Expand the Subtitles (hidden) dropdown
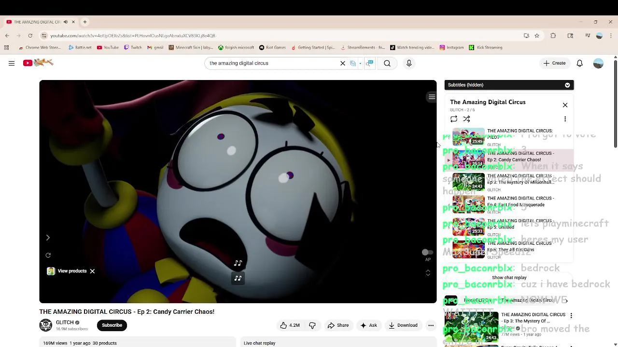The image size is (618, 347). coord(567,85)
